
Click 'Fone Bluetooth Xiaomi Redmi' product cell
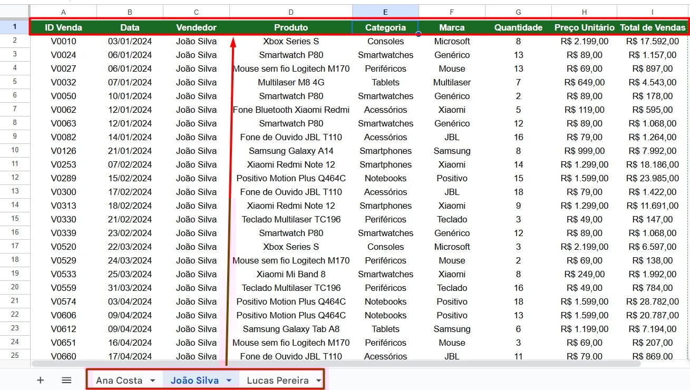pyautogui.click(x=291, y=110)
